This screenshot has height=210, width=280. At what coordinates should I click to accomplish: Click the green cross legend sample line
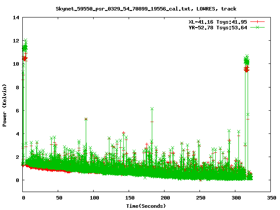click(257, 27)
